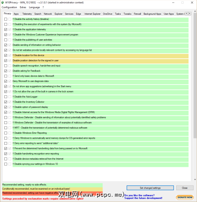Switch to the Services tab

pos(69,14)
